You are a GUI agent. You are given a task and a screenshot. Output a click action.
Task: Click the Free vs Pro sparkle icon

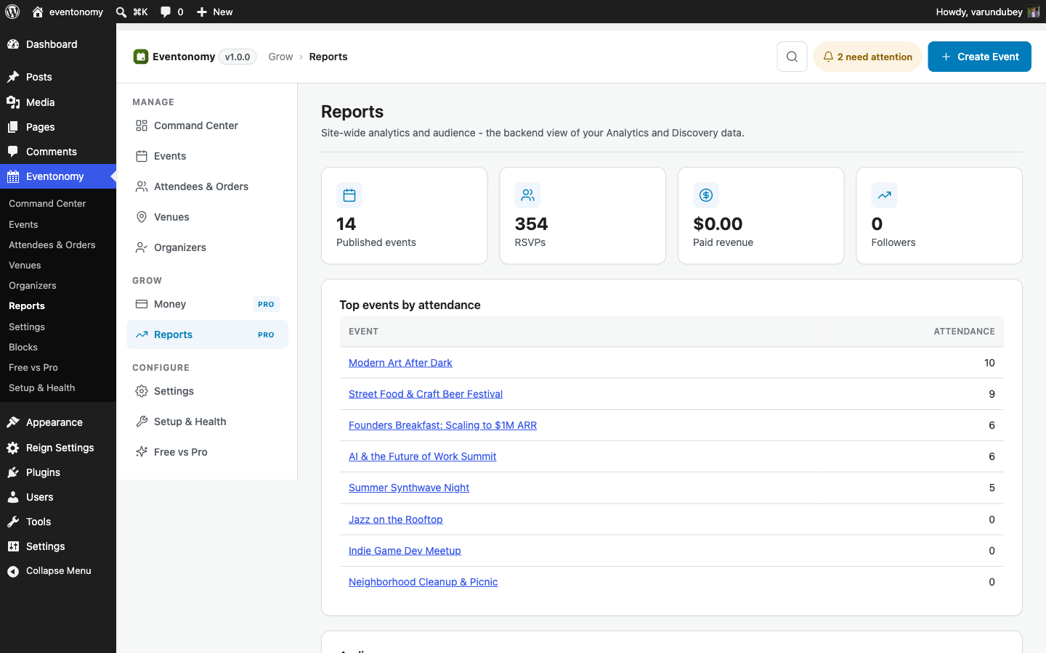pos(142,452)
